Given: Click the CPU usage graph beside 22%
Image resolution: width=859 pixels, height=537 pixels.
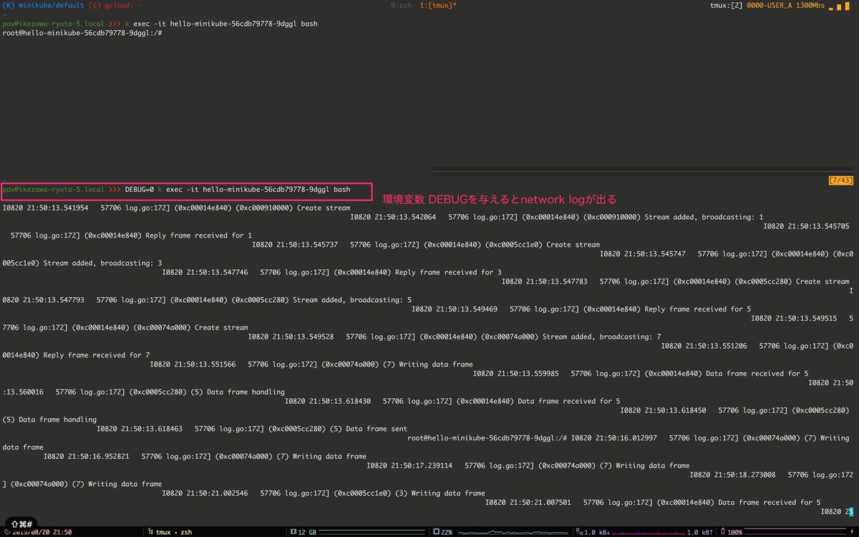Looking at the screenshot, I should coord(513,532).
